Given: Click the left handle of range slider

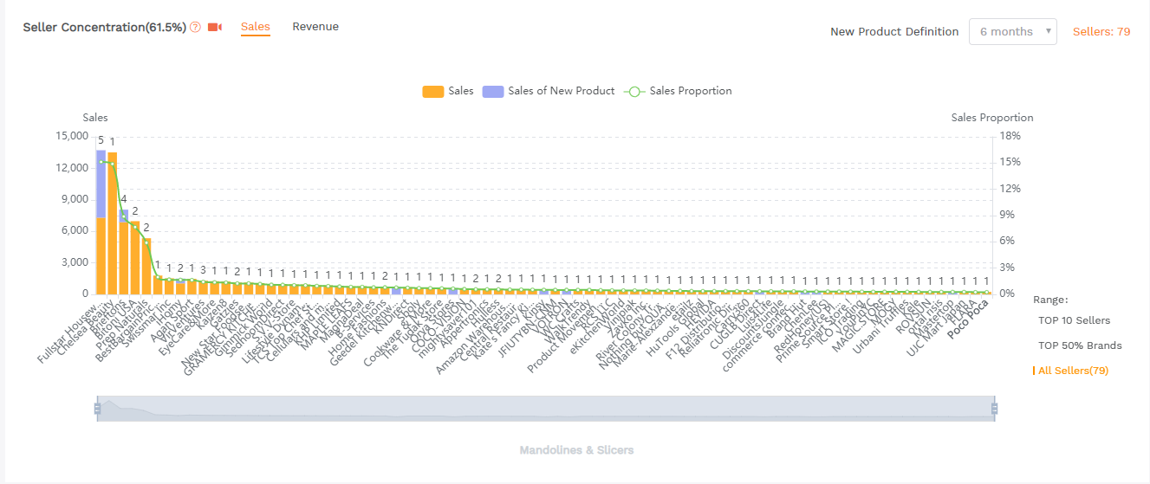Looking at the screenshot, I should coord(97,409).
